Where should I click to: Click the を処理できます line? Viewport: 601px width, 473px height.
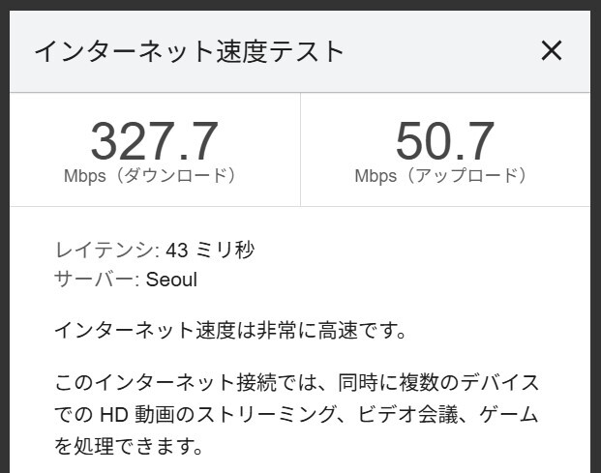[129, 446]
